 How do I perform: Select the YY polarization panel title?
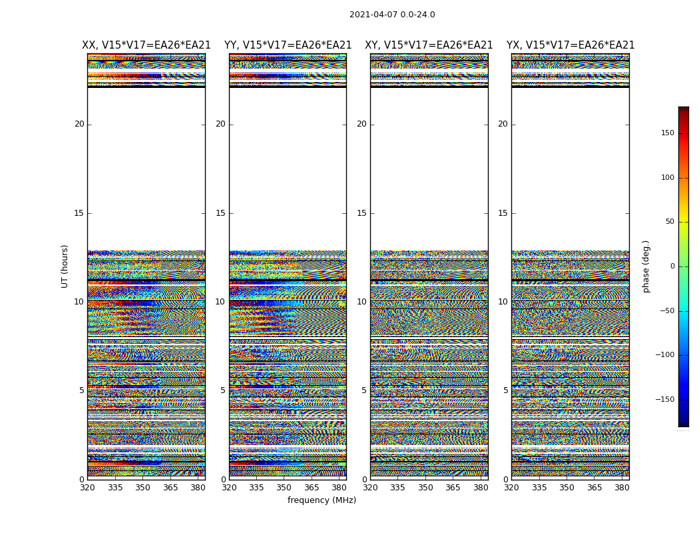point(288,45)
